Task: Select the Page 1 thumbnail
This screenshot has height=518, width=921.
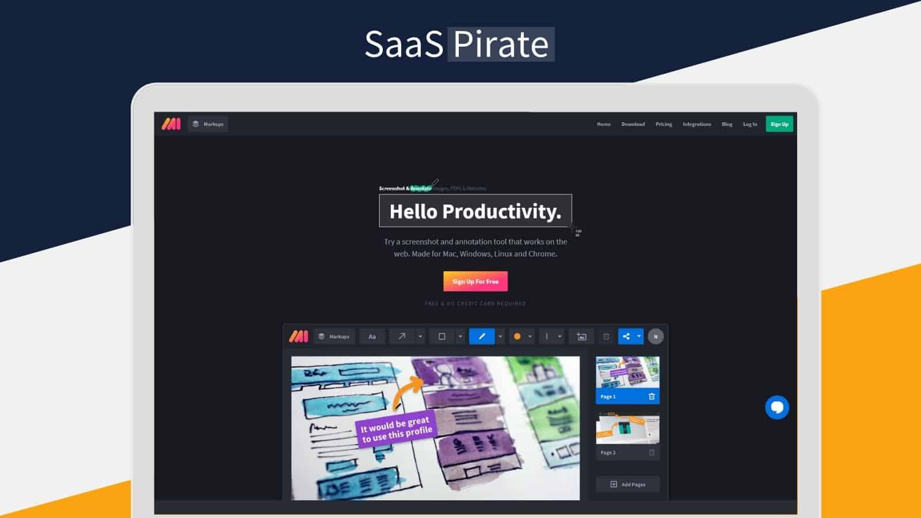Action: tap(627, 373)
